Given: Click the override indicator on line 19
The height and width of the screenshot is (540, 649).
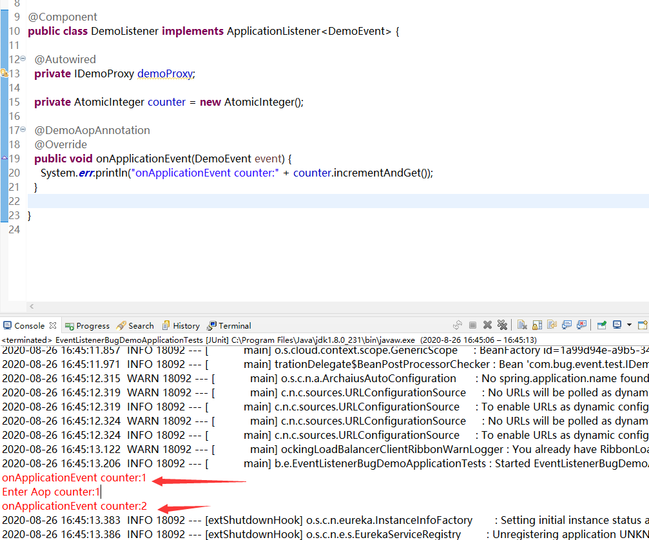Looking at the screenshot, I should [x=4, y=158].
